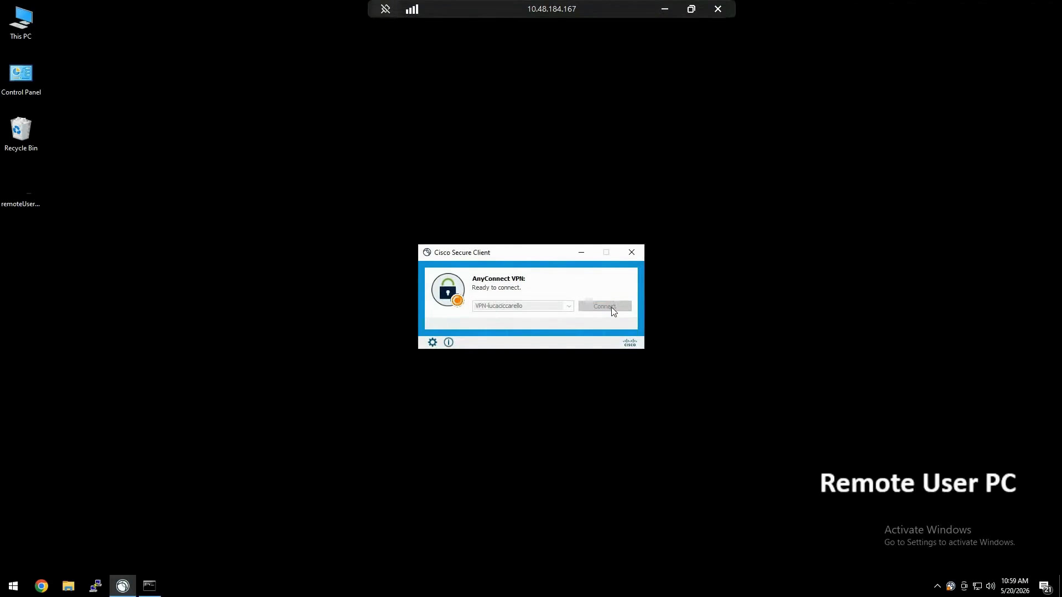The image size is (1062, 597).
Task: Open the This PC desktop icon
Action: click(21, 23)
